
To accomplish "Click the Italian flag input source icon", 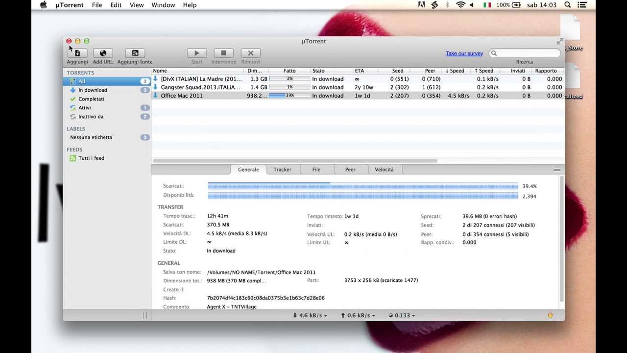I will [x=487, y=5].
